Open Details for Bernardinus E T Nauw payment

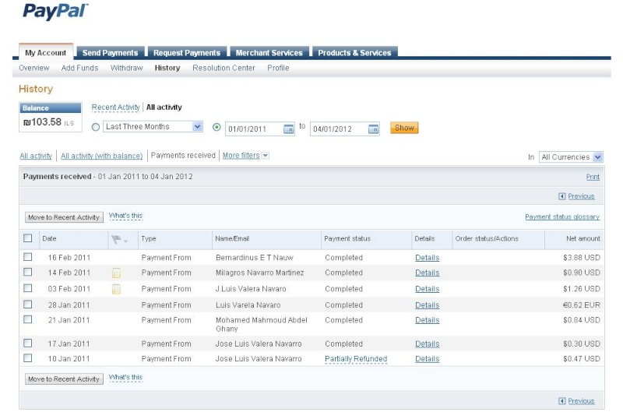[x=427, y=258]
